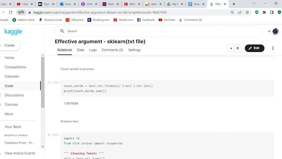282x159 pixels.
Task: Switch to the YouTube browser tab
Action: (x=25, y=4)
